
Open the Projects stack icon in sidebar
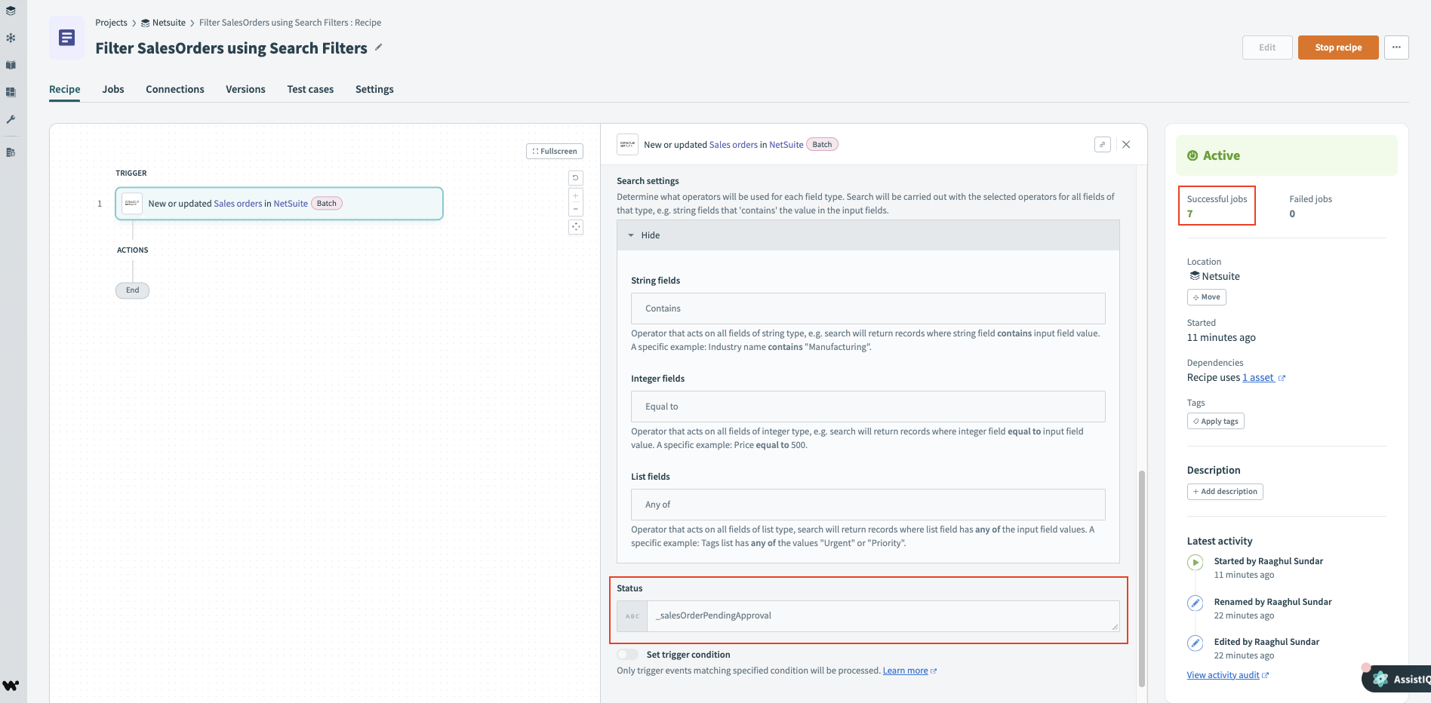click(11, 11)
